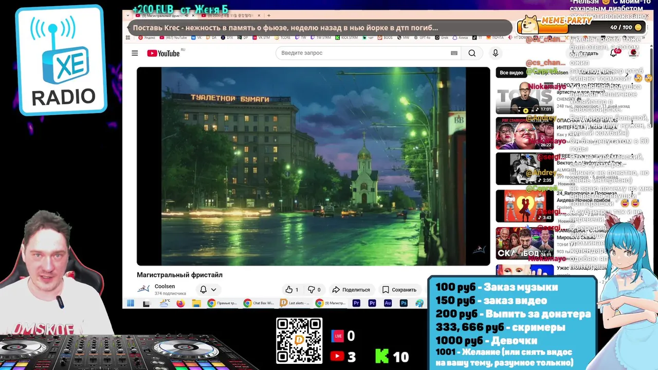The height and width of the screenshot is (370, 658).
Task: Open the paint palette app on taskbar
Action: click(420, 303)
